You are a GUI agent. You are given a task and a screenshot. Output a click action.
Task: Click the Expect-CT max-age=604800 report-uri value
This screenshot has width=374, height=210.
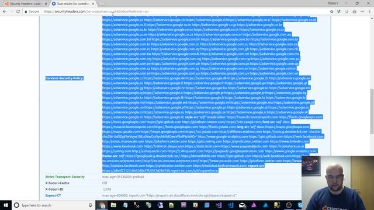click(x=169, y=195)
